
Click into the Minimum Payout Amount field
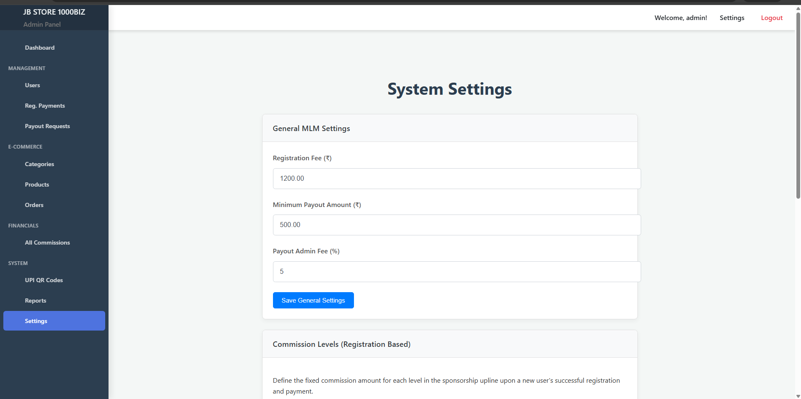[x=457, y=225]
